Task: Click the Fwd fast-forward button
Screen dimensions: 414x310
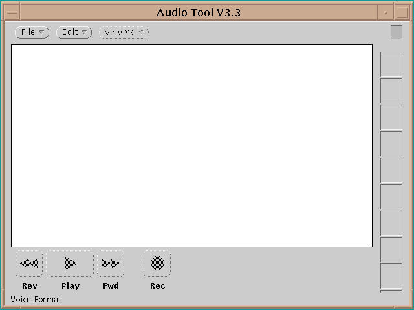Action: coord(111,263)
